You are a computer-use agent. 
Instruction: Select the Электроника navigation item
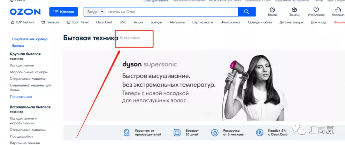click(230, 22)
